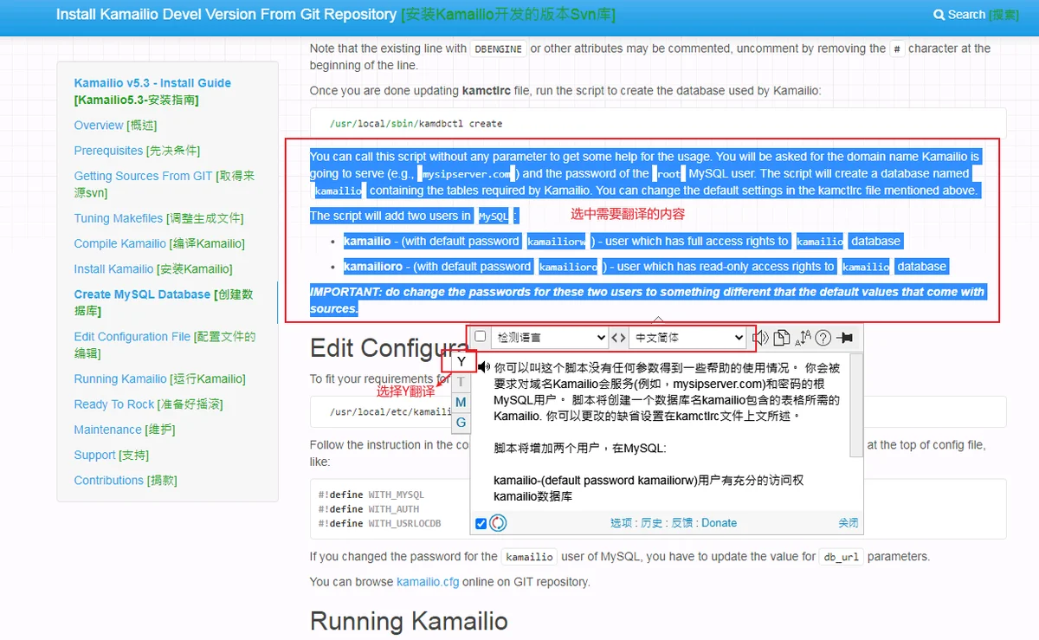Select the T translation engine tab

(461, 382)
